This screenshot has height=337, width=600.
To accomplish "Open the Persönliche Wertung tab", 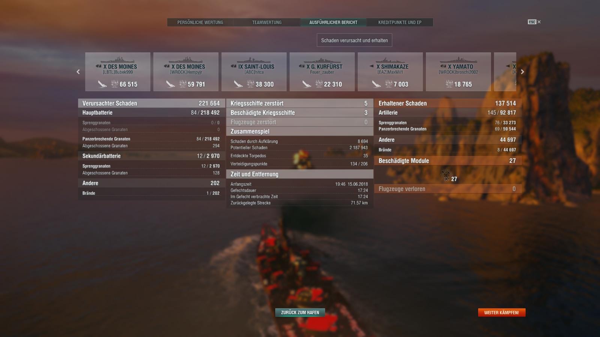I will coord(200,22).
